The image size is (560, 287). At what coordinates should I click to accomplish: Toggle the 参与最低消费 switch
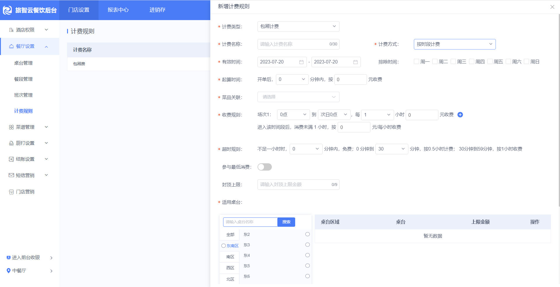(x=265, y=167)
